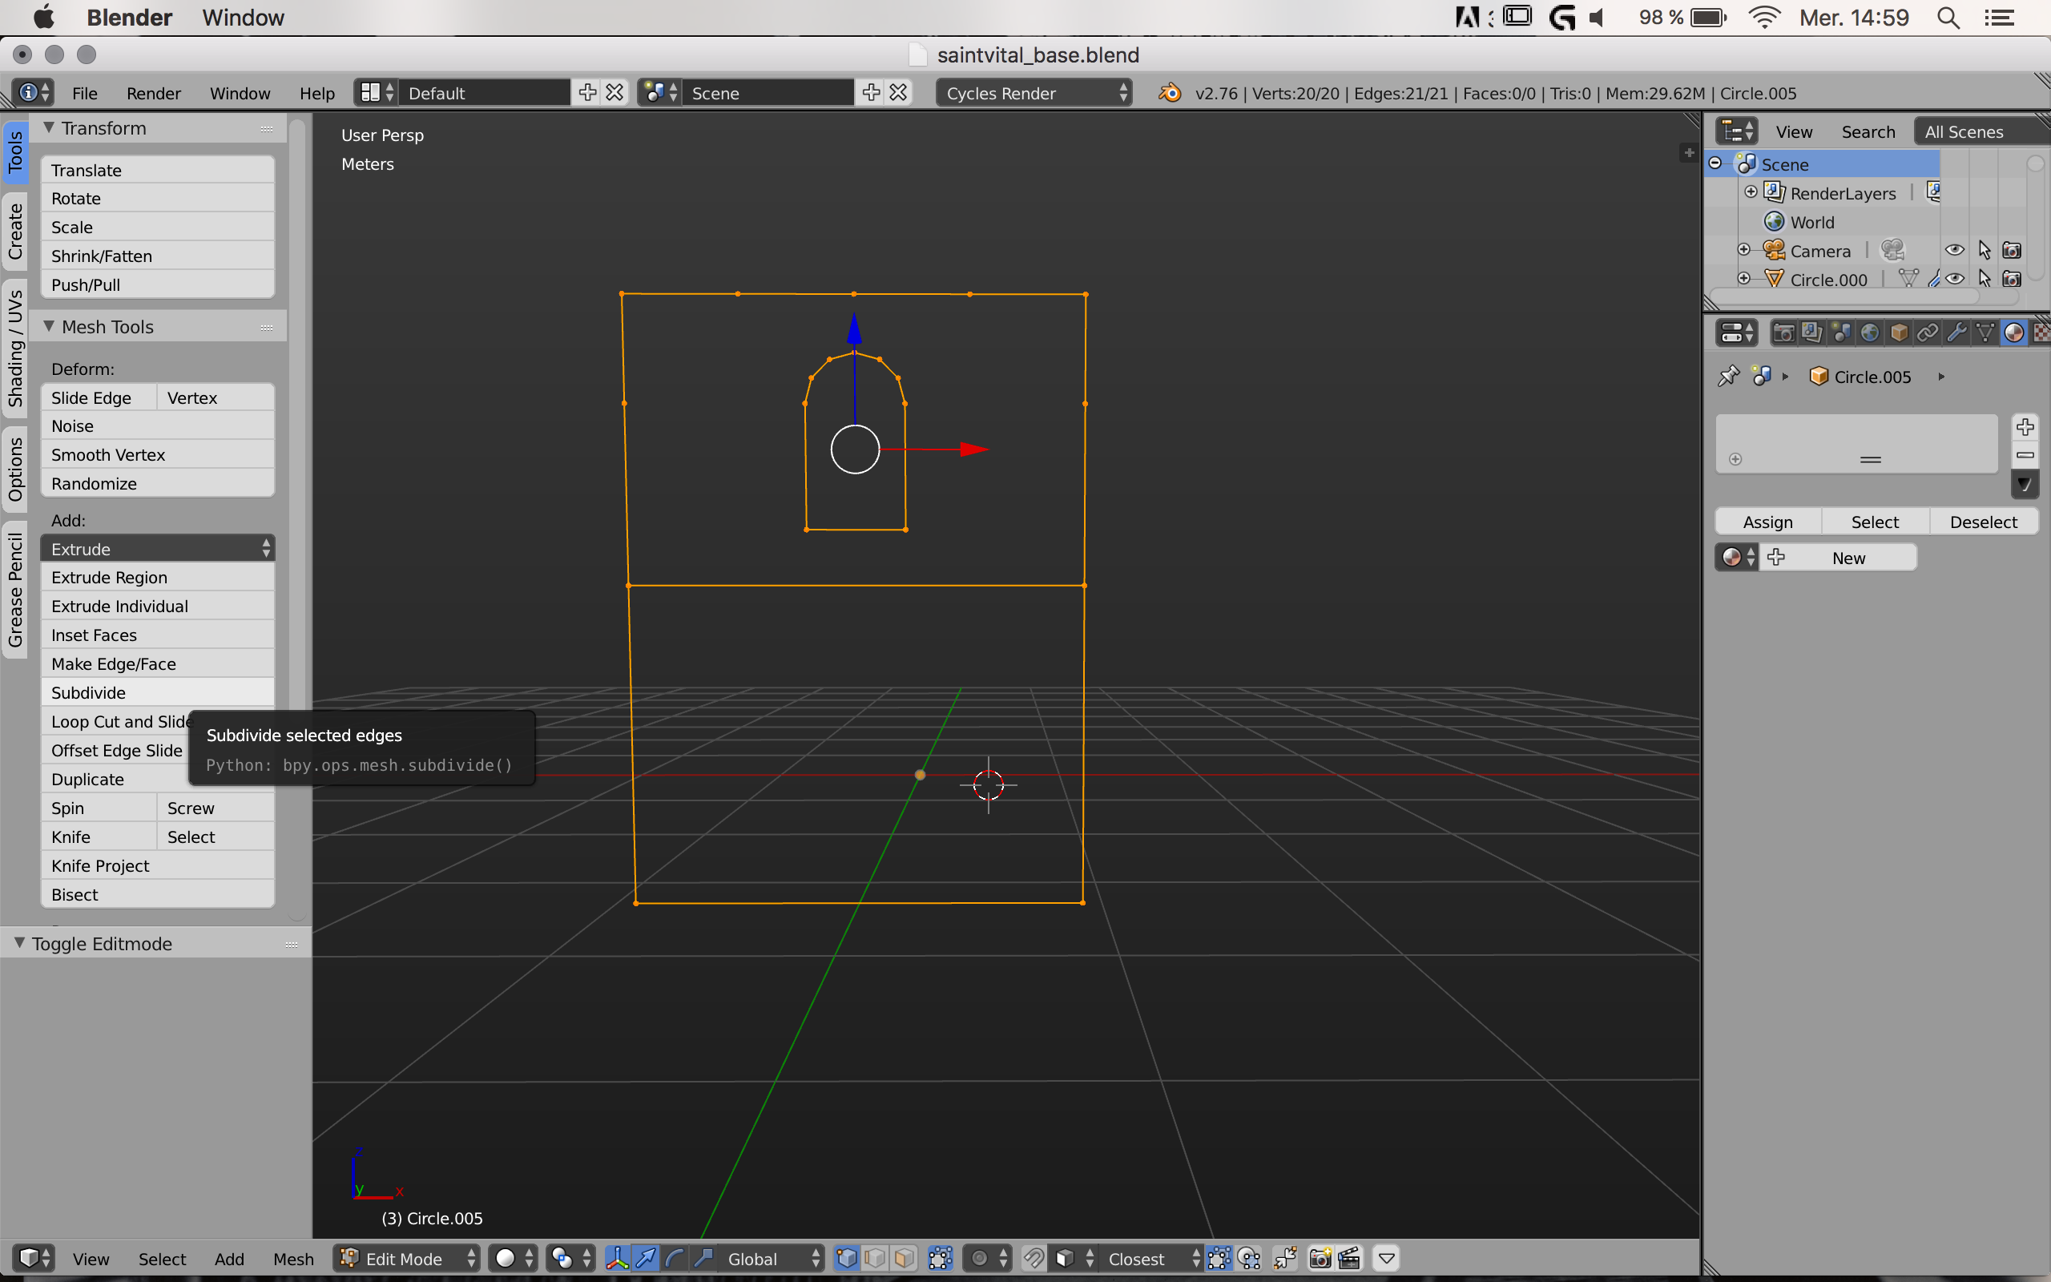The height and width of the screenshot is (1282, 2051).
Task: Open the Object cube properties tab
Action: click(1899, 333)
